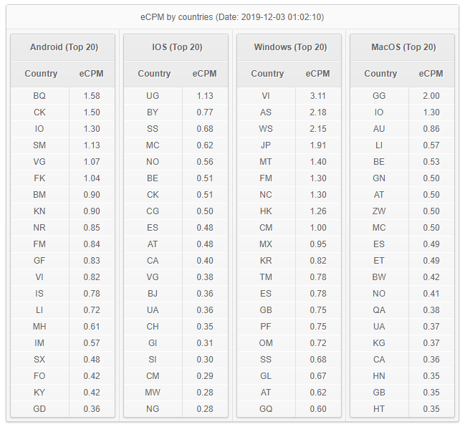Click the Android (Top 20) table header
The height and width of the screenshot is (427, 465).
[62, 47]
